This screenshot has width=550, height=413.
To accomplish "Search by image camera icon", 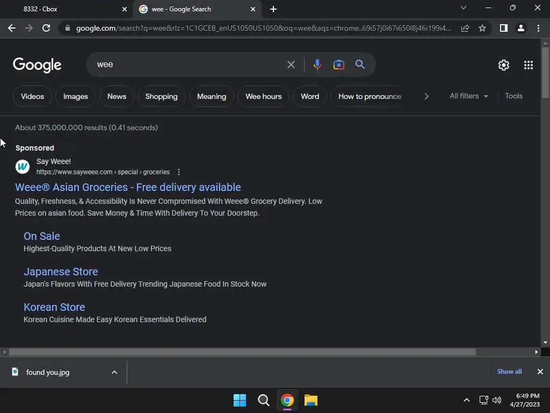I will [x=338, y=65].
